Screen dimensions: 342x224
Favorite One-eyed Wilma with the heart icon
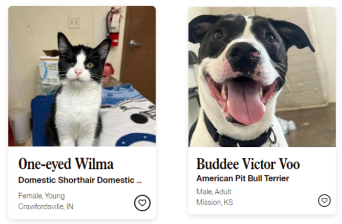(142, 203)
